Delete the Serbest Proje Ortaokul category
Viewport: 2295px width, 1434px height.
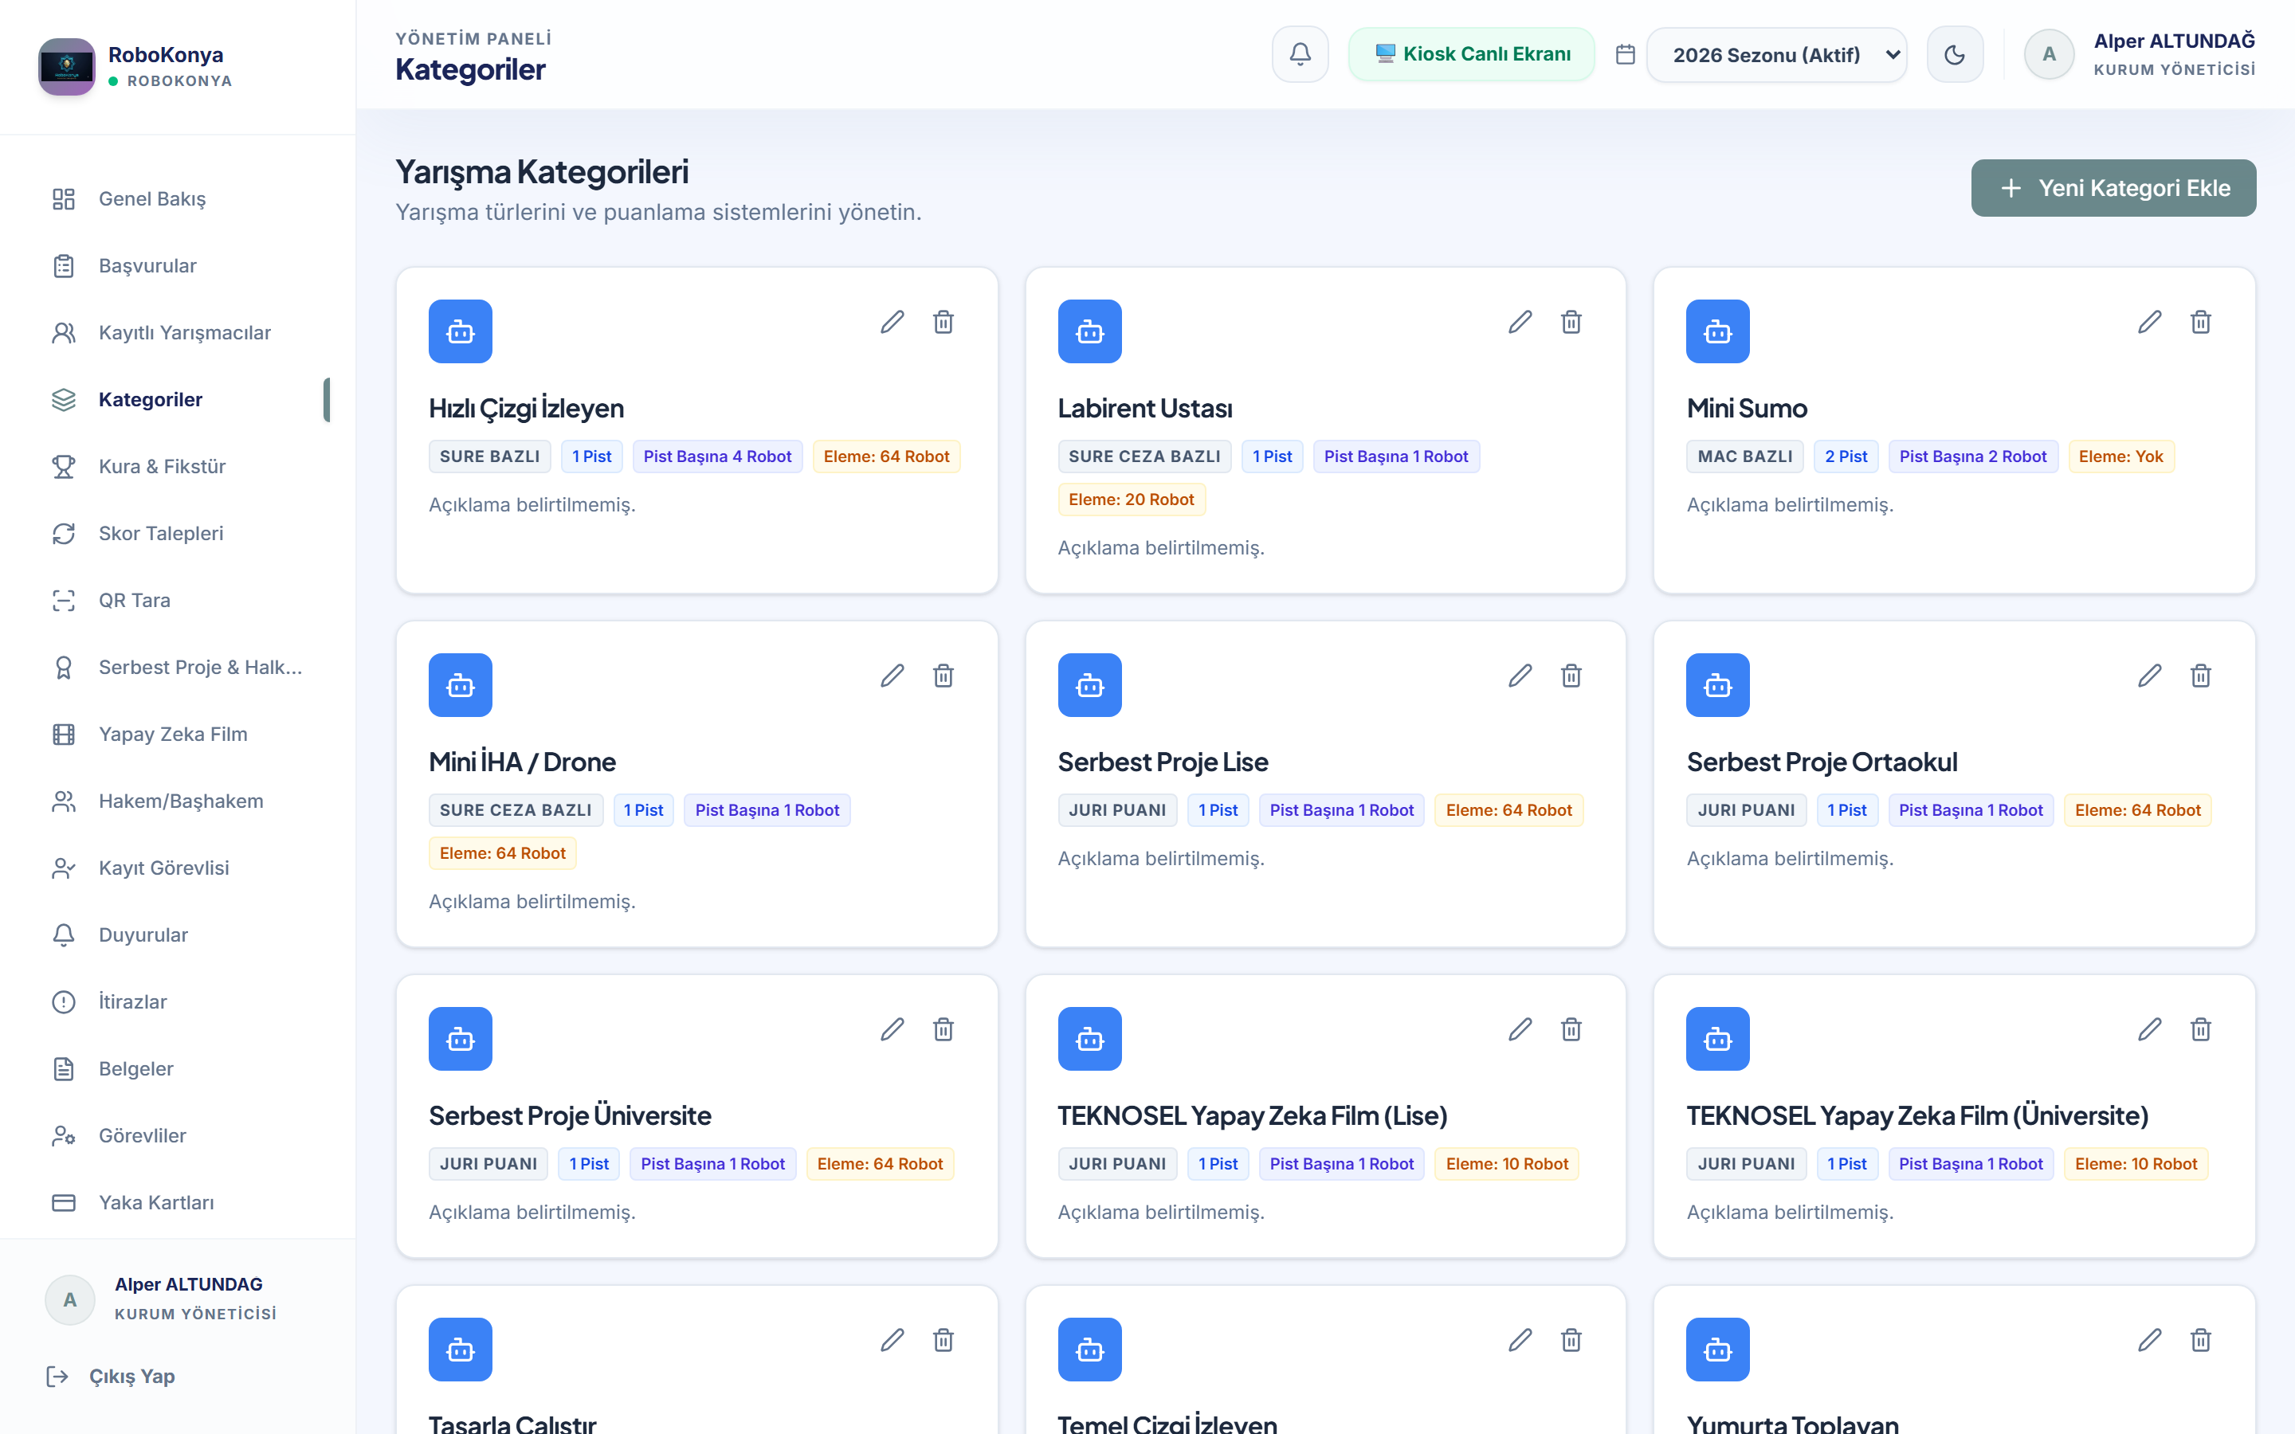tap(2201, 676)
